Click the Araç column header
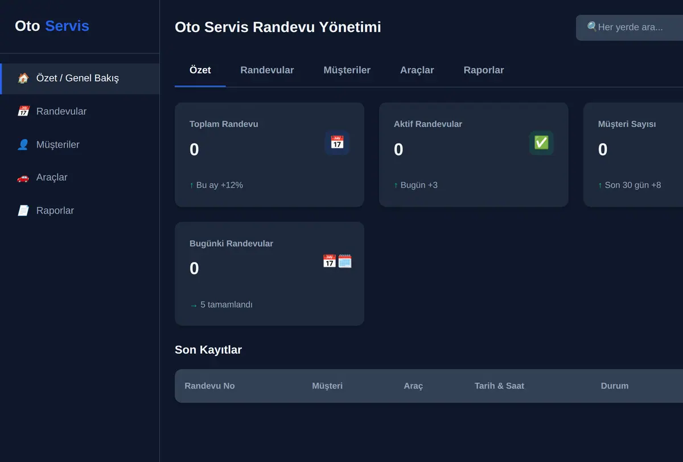This screenshot has height=462, width=683. (x=413, y=386)
